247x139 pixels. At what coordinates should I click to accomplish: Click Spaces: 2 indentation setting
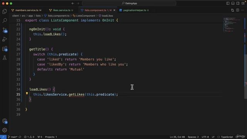click(x=193, y=137)
